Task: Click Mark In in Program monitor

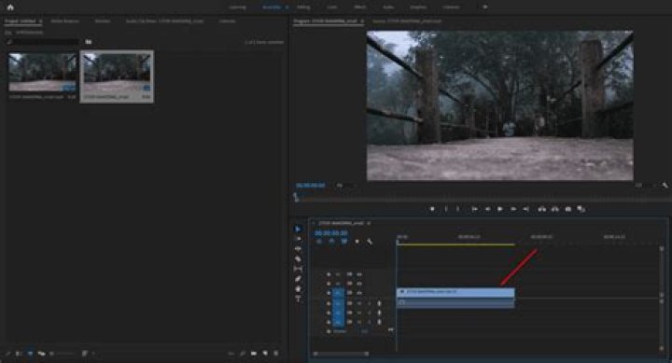Action: pyautogui.click(x=446, y=209)
